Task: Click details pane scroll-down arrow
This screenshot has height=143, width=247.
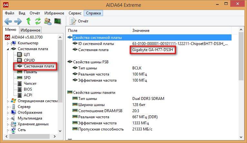Action: pos(241,137)
